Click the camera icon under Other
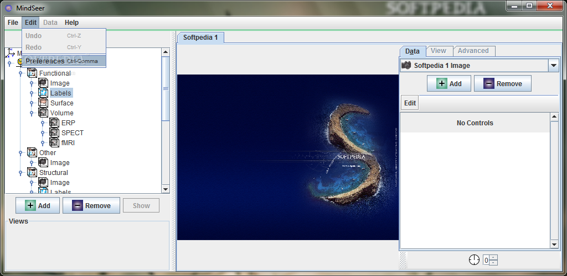 coord(43,163)
